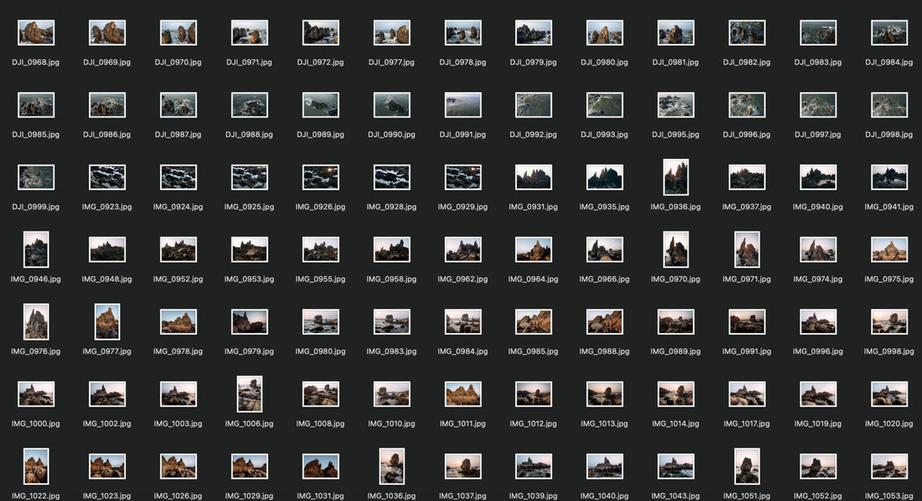
Task: Select the IMG_1020.jpg thumbnail
Action: 889,394
